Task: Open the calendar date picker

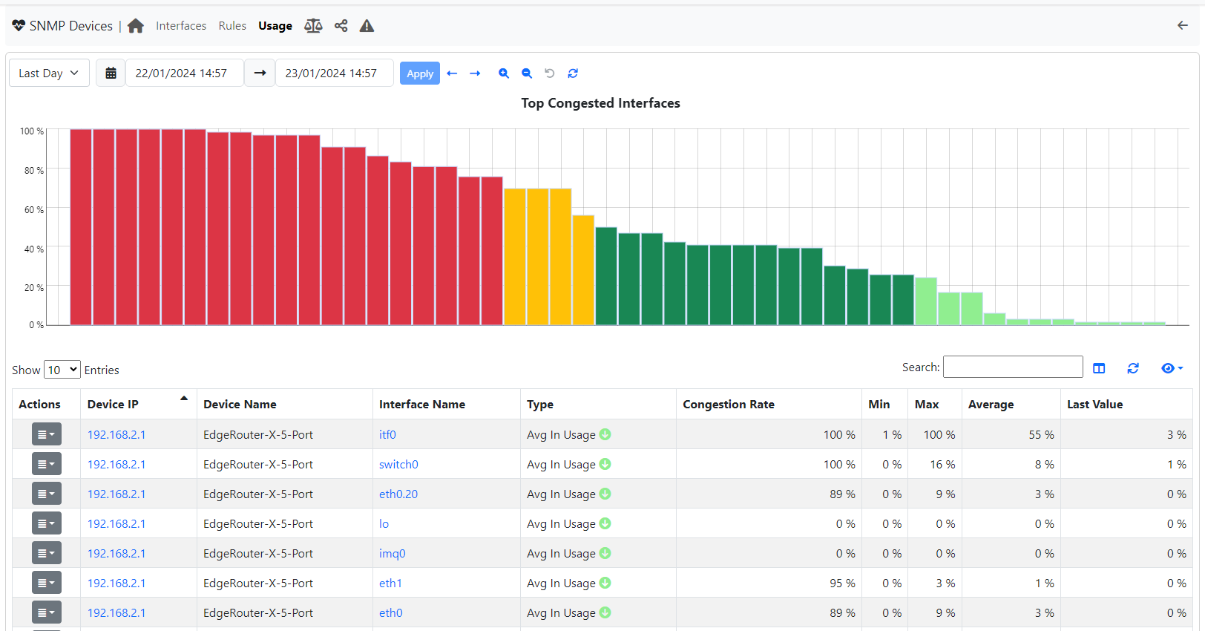Action: coord(111,73)
